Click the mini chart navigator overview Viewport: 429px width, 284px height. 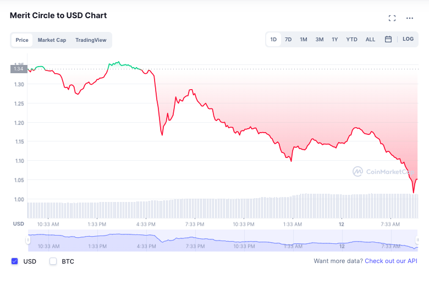223,241
